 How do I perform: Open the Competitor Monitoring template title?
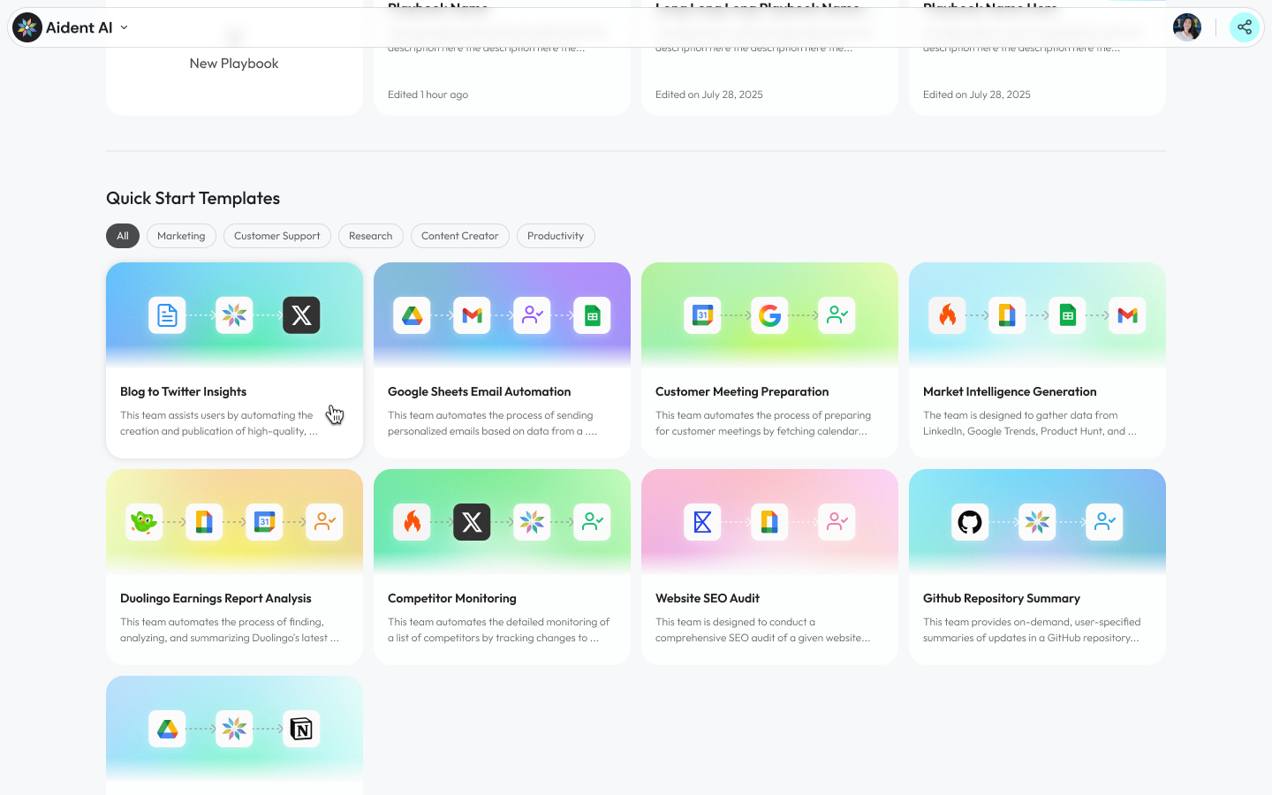tap(451, 598)
